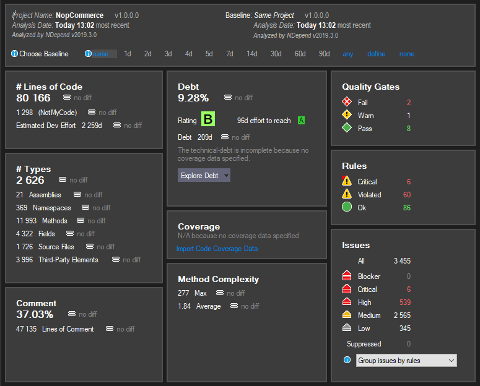Click the info icon beside Group issues dropdown
Image resolution: width=480 pixels, height=386 pixels.
point(347,359)
